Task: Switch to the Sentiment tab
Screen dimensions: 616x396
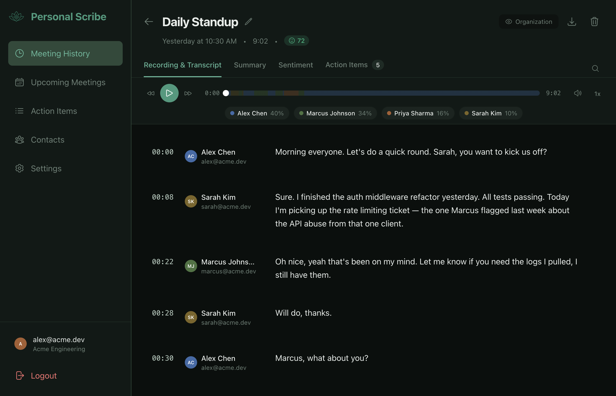Action: pos(296,65)
